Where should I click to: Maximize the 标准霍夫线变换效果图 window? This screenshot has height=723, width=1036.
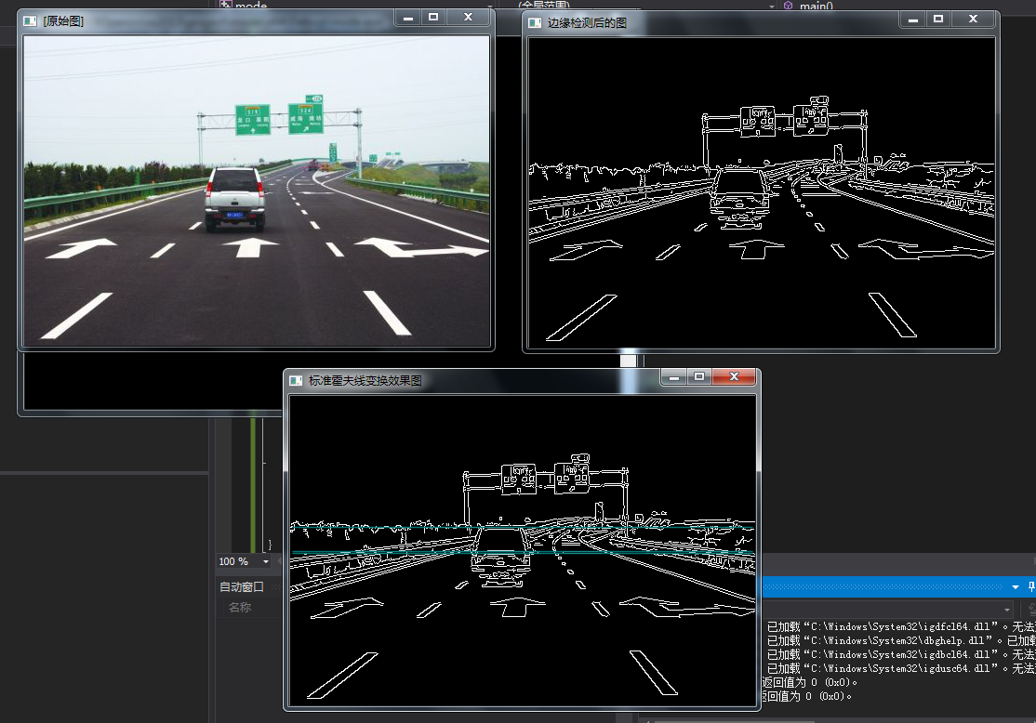click(699, 377)
